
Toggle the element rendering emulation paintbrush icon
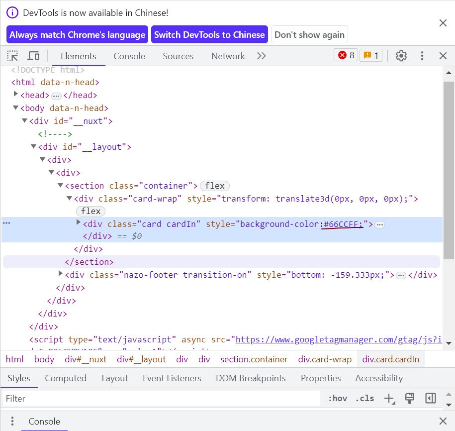tap(410, 399)
